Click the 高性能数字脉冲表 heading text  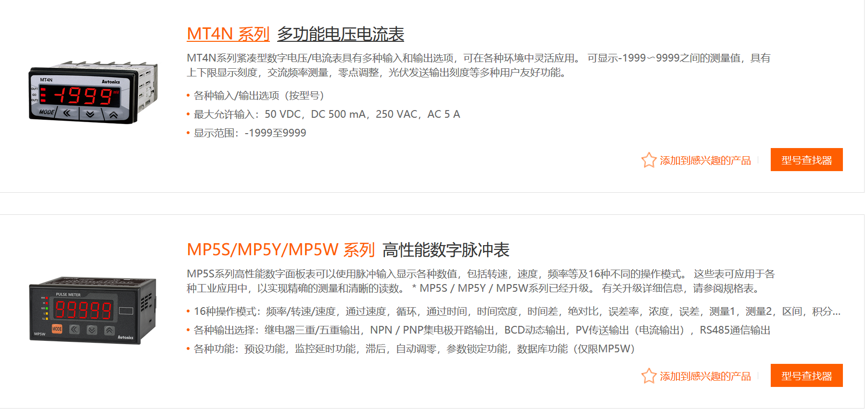coord(446,250)
